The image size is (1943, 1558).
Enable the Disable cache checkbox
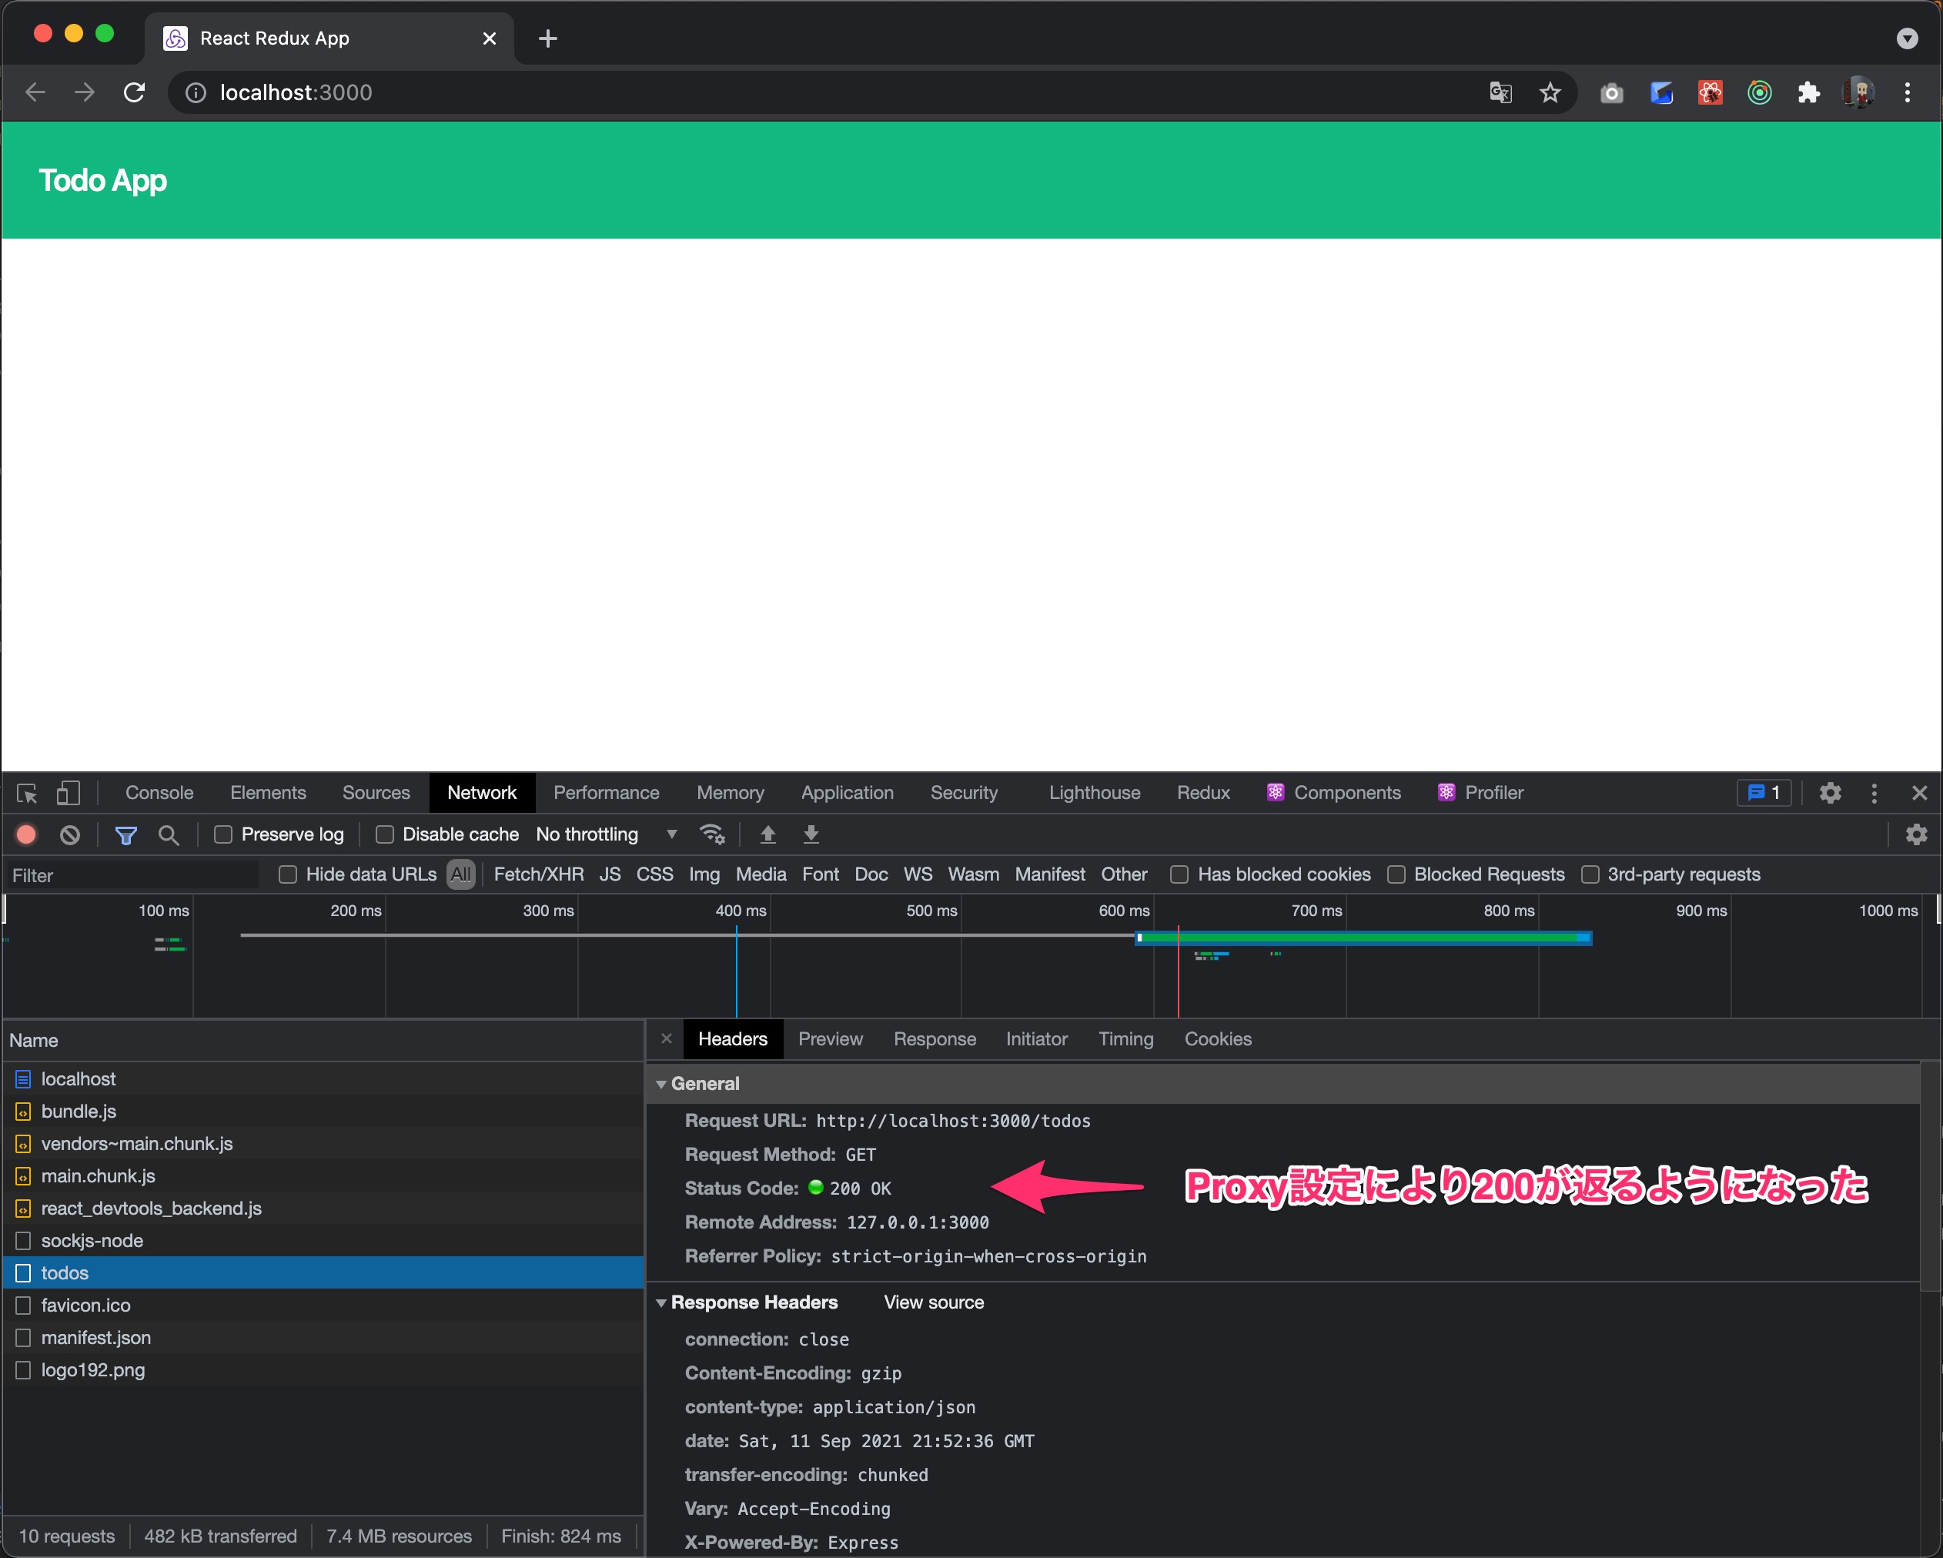click(384, 834)
